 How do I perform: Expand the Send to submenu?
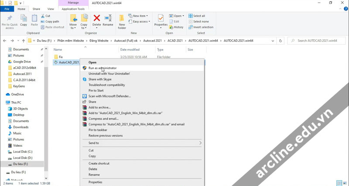coord(142,143)
